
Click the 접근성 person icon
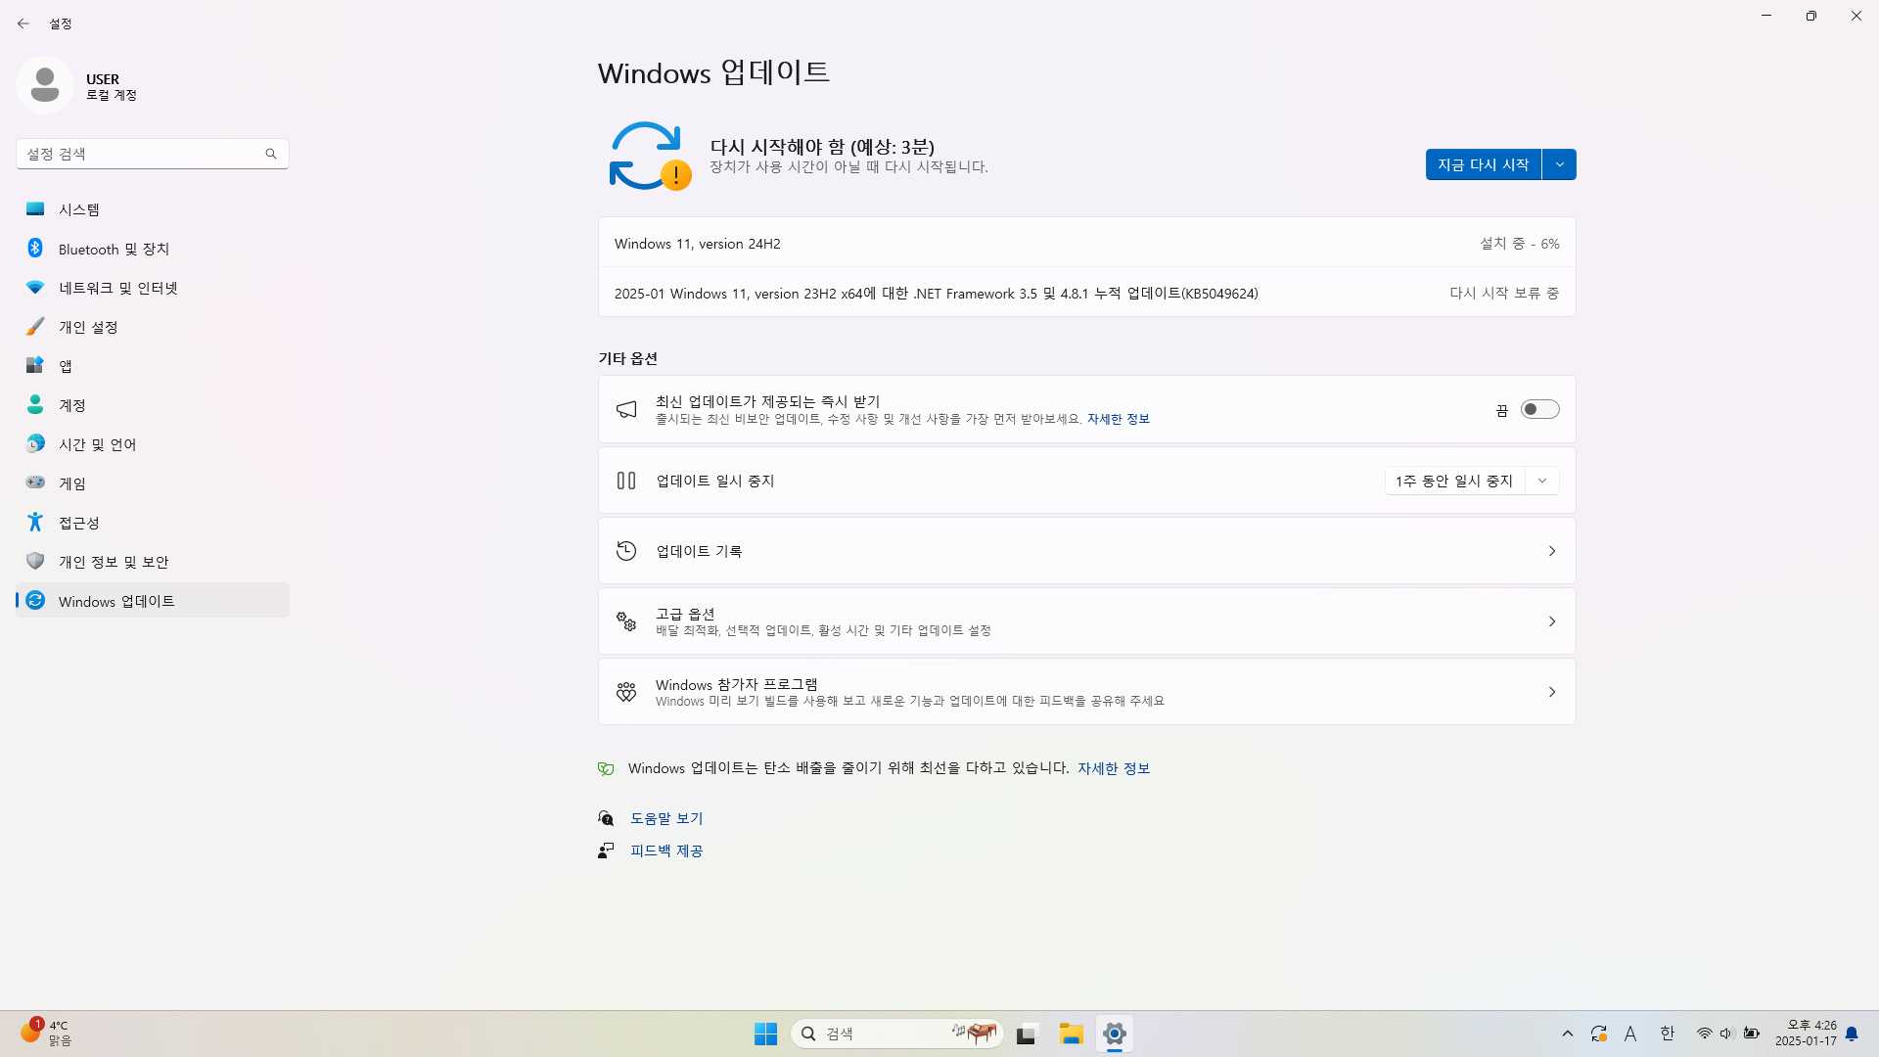35,522
